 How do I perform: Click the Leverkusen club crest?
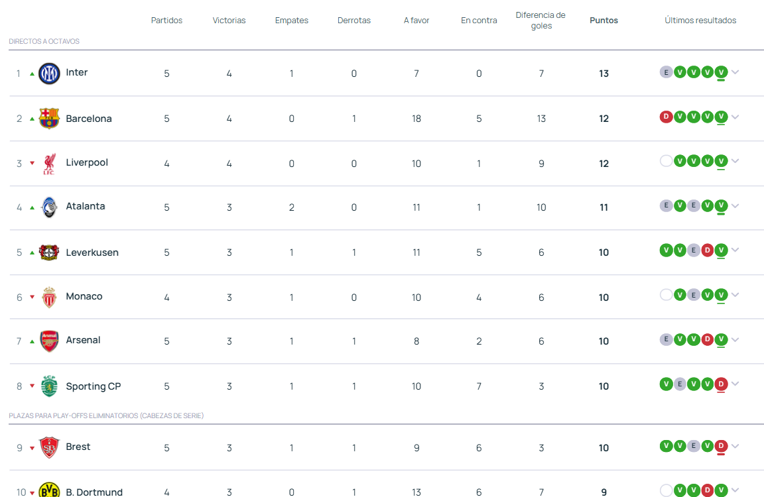[49, 252]
